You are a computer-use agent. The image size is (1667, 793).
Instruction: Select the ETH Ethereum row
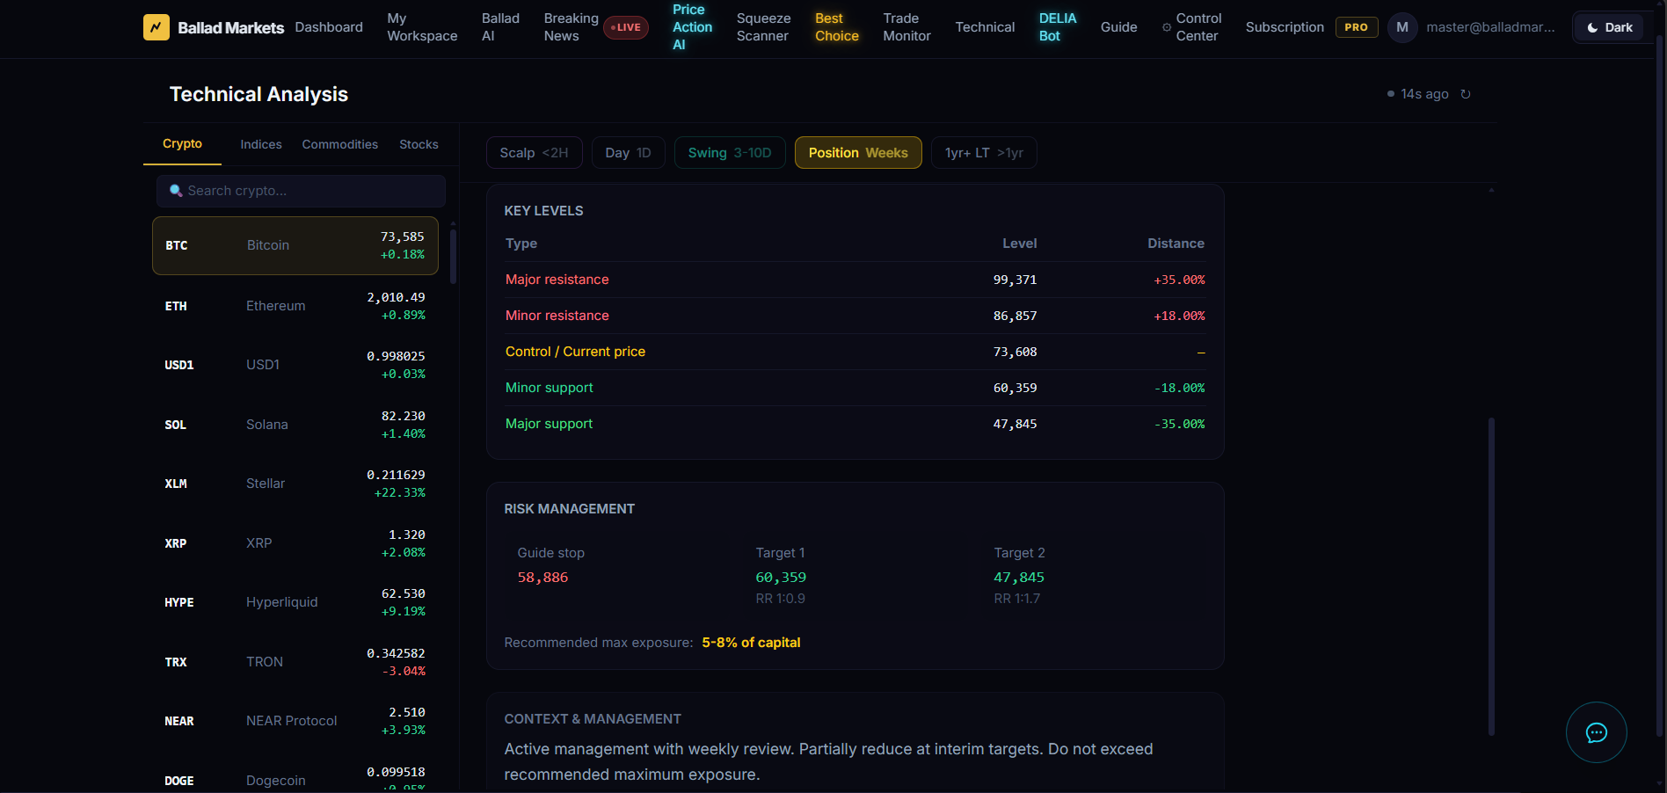coord(295,306)
